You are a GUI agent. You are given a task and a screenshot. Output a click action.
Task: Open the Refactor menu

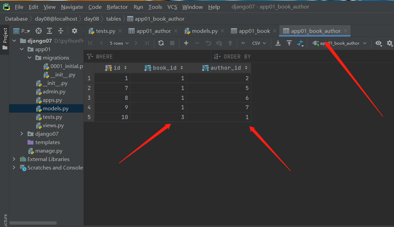point(117,7)
